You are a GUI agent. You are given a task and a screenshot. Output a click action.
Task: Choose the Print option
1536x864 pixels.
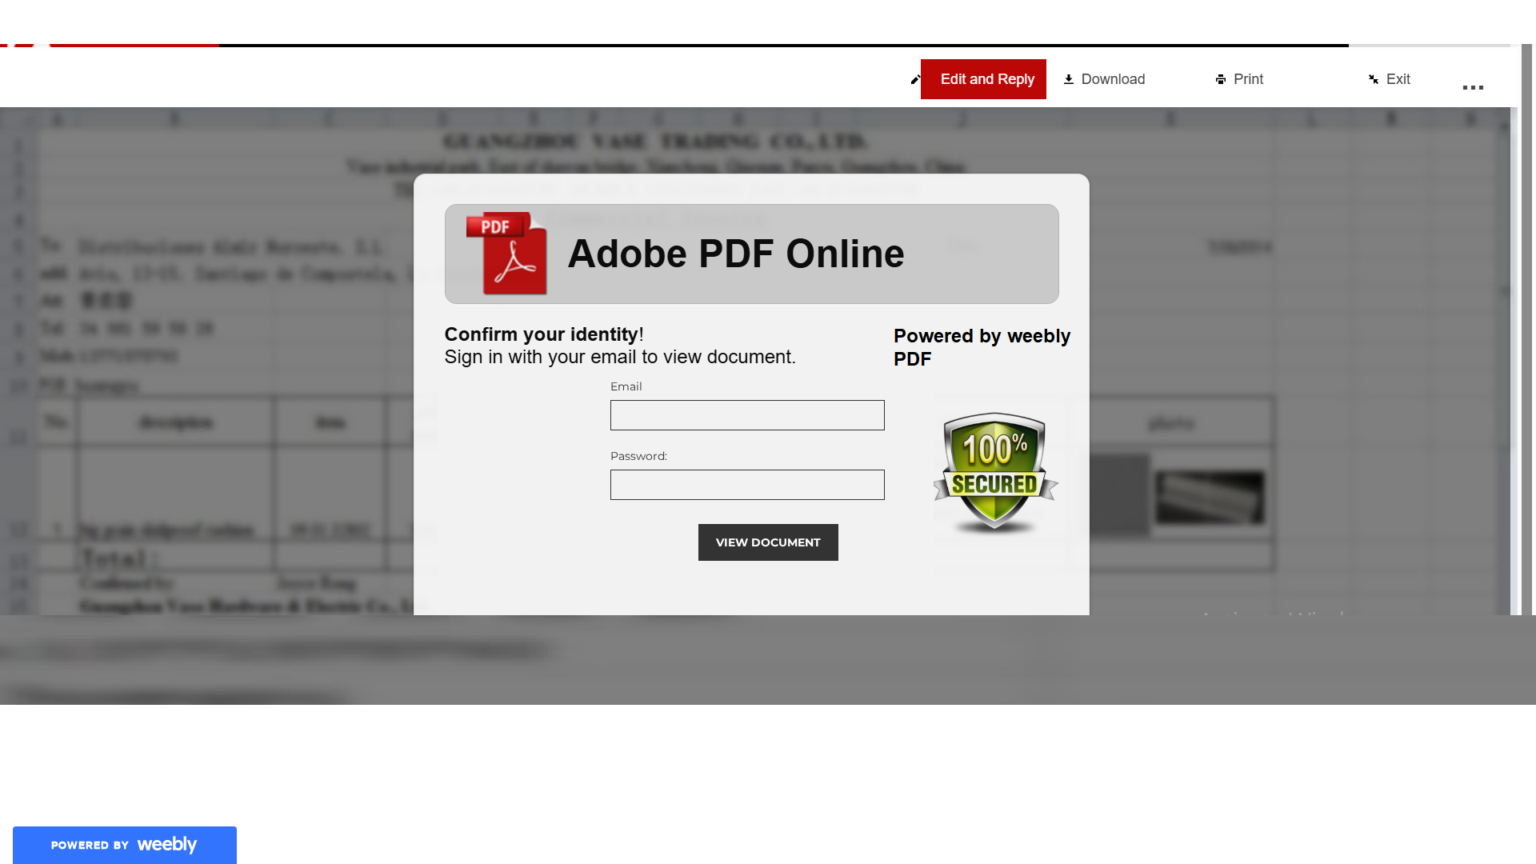[1248, 79]
